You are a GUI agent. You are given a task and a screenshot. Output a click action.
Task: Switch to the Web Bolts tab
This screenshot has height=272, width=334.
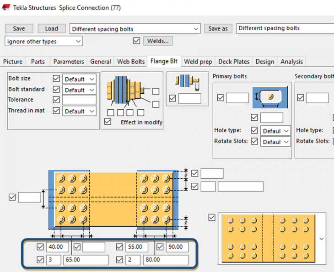131,61
